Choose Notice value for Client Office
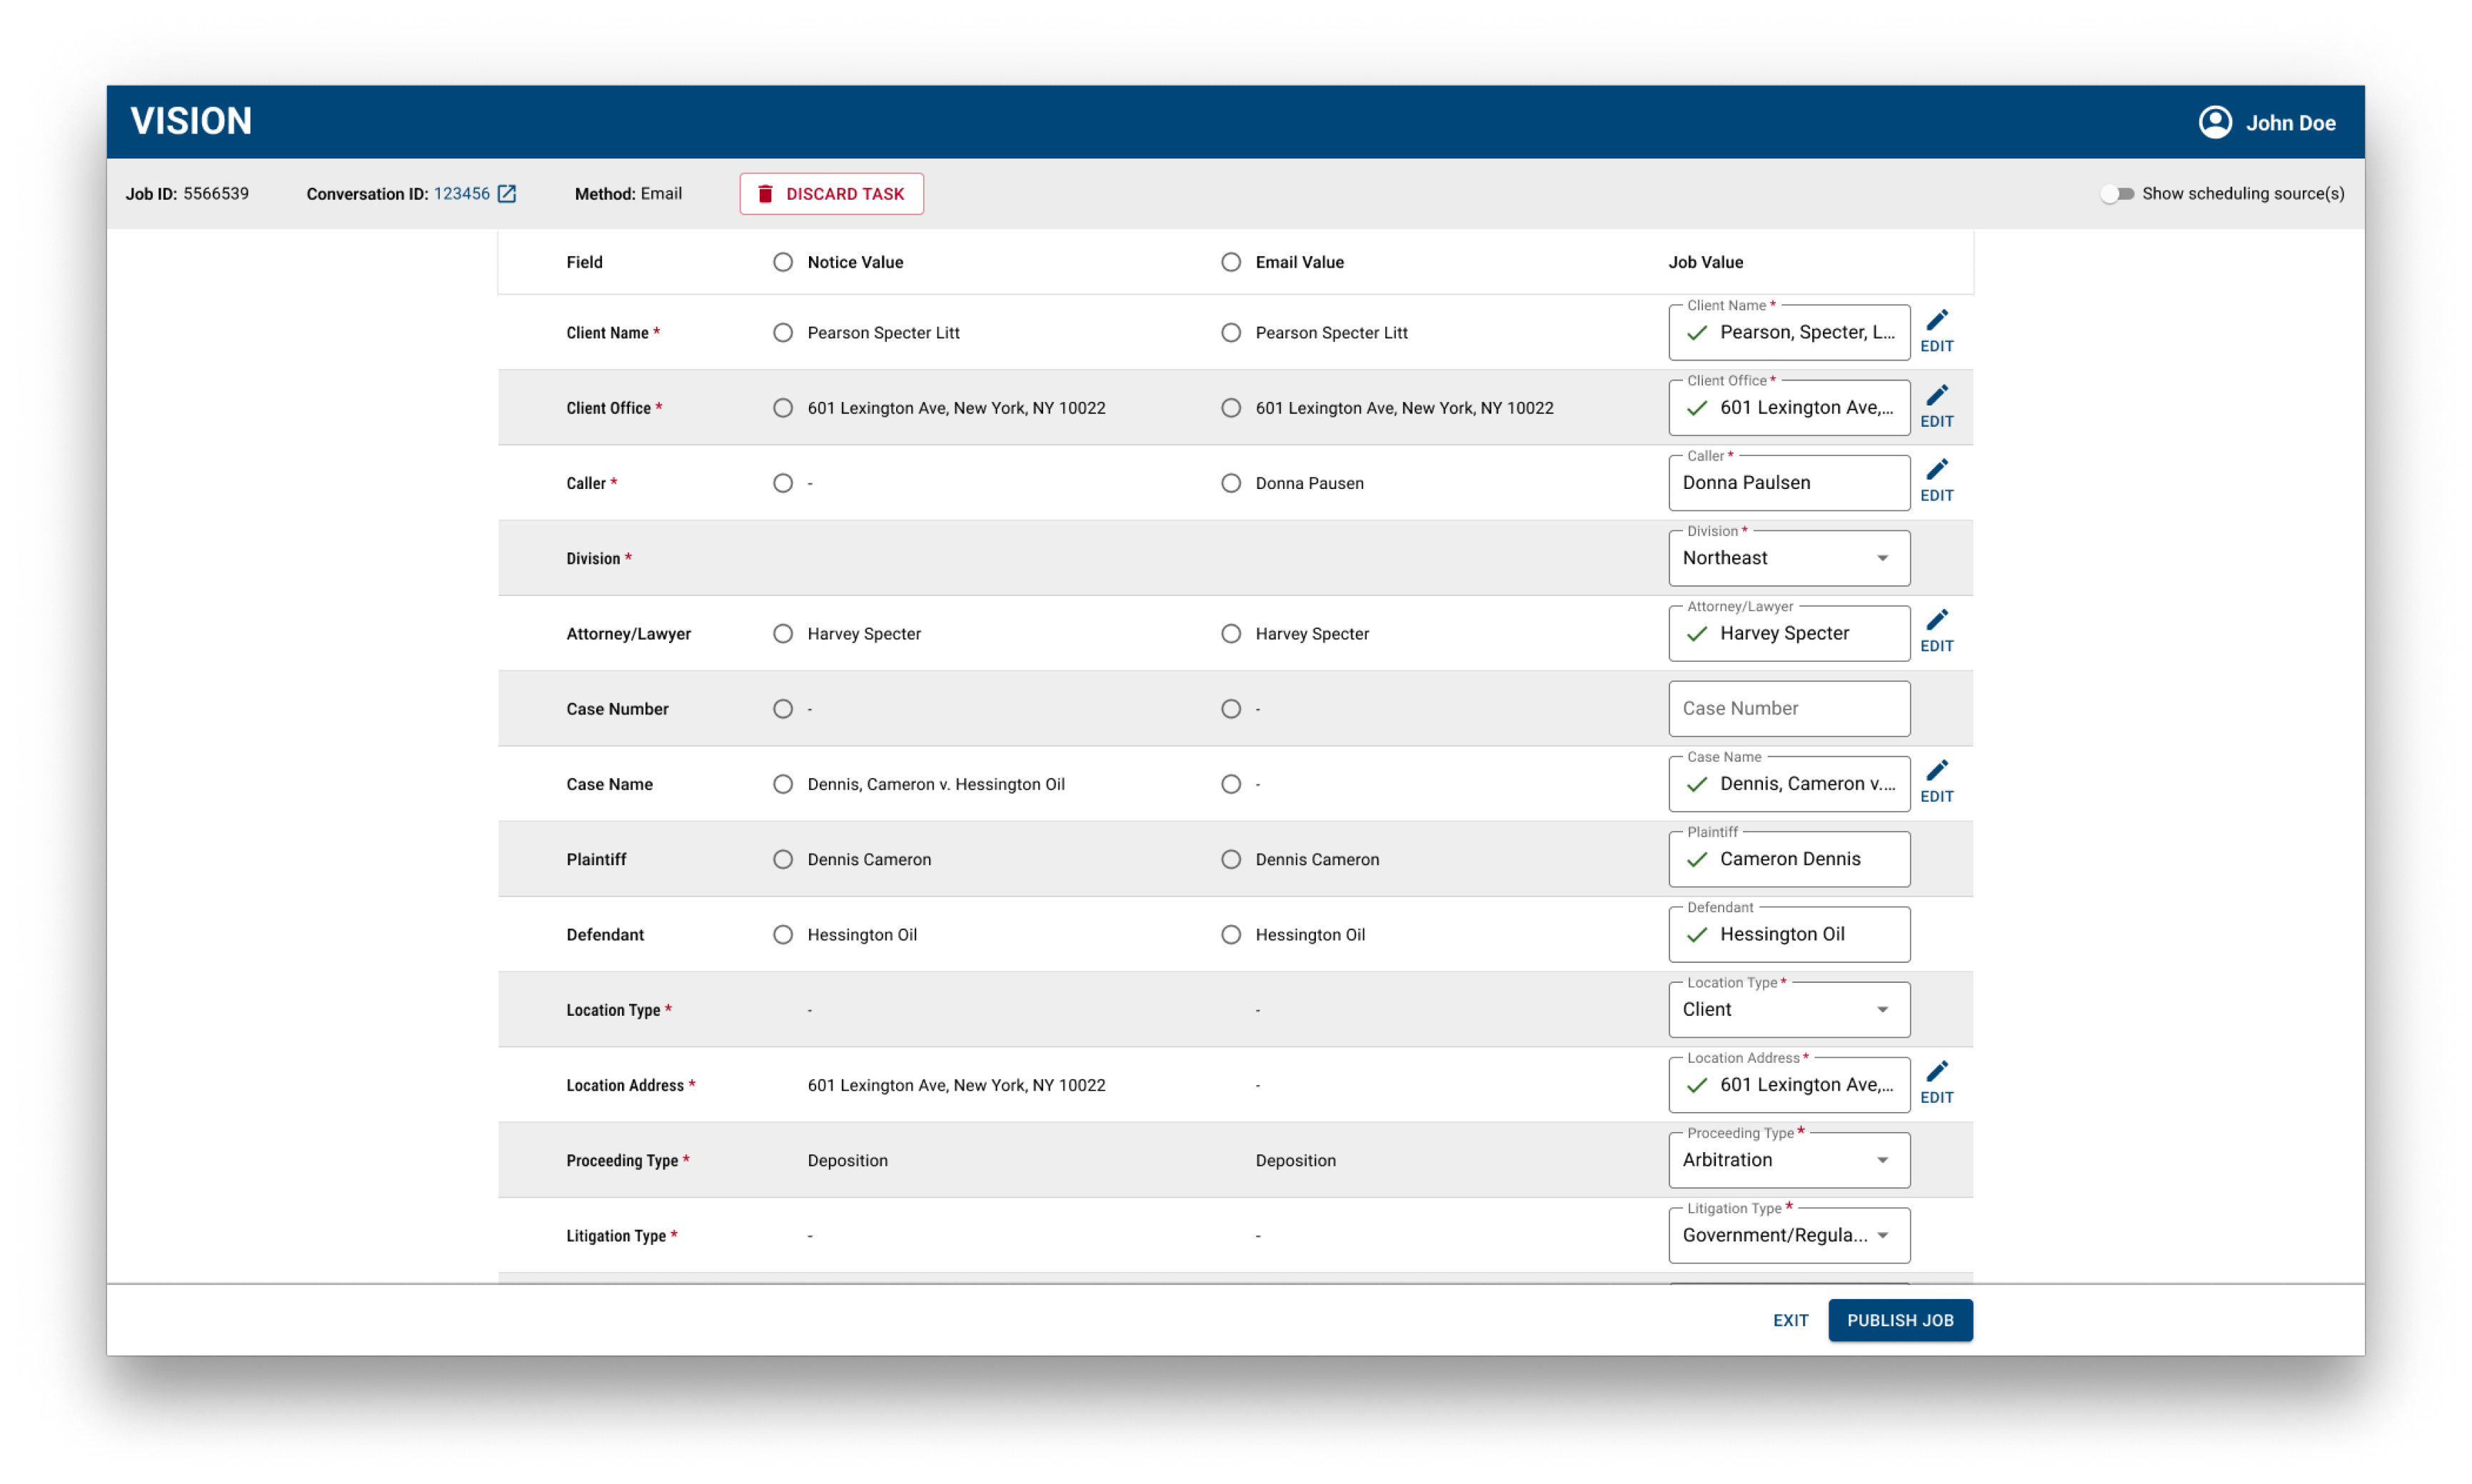2472x1484 pixels. coord(782,408)
